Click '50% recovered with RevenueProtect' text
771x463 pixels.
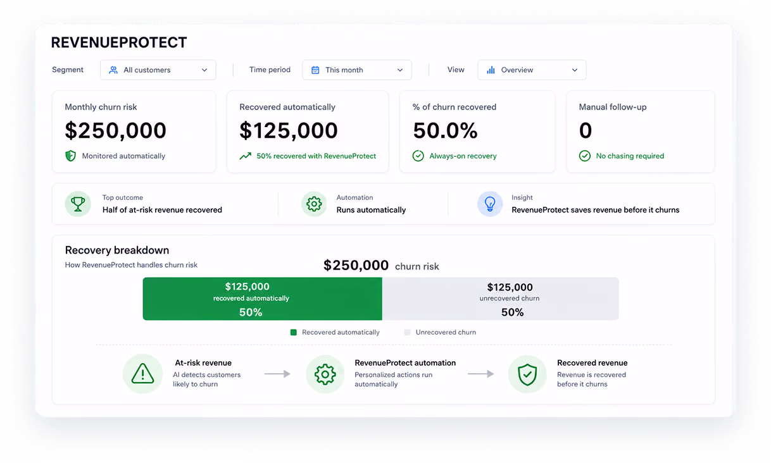tap(317, 156)
